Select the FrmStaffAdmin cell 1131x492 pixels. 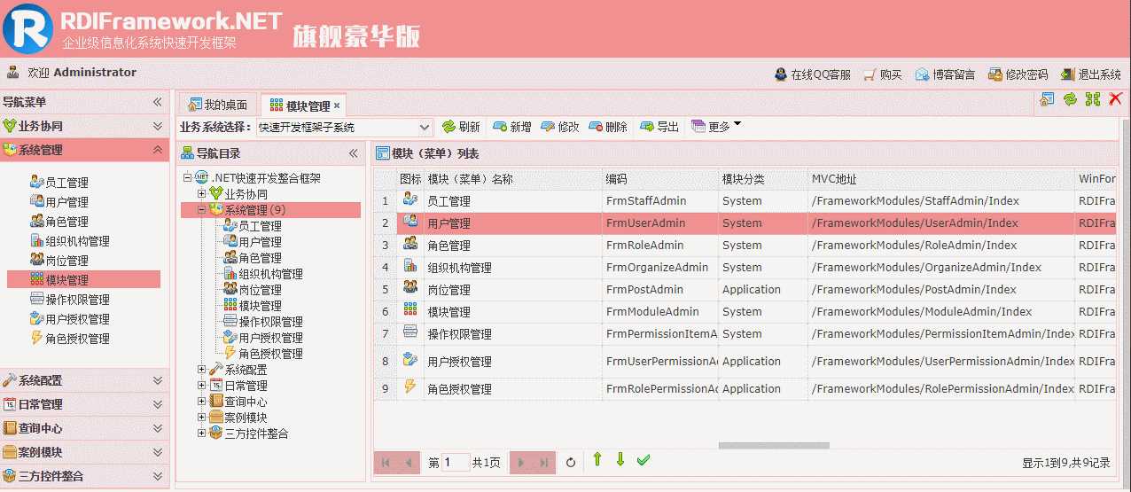(x=660, y=201)
